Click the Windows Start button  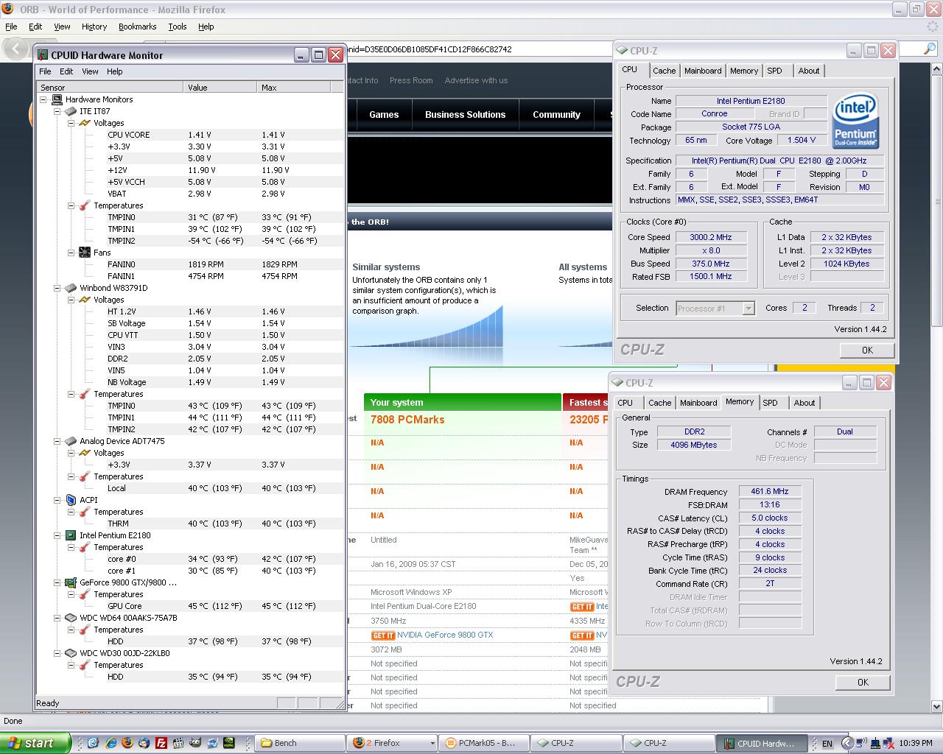[35, 743]
